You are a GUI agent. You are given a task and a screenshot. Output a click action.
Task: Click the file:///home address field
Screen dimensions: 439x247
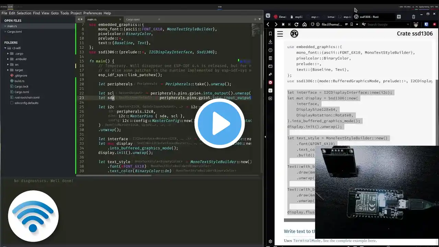tap(332, 24)
